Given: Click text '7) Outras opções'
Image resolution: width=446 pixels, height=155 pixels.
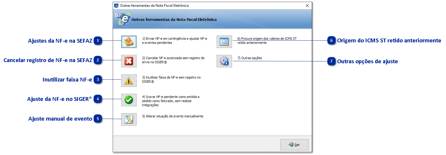Looking at the screenshot, I should click(250, 58).
